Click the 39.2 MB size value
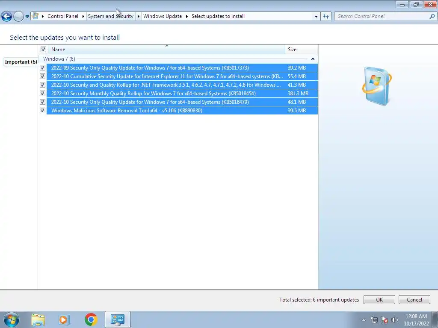The height and width of the screenshot is (328, 438). (x=297, y=68)
